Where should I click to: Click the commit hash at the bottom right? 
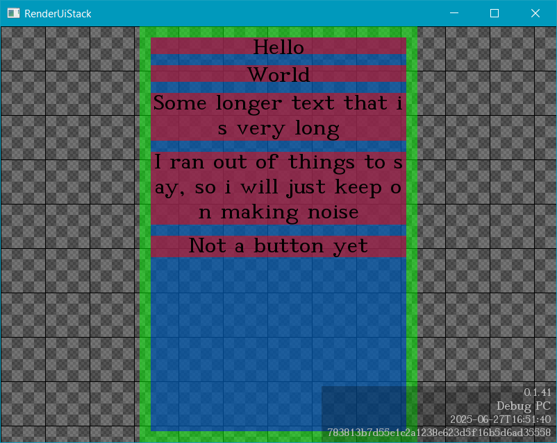point(439,433)
